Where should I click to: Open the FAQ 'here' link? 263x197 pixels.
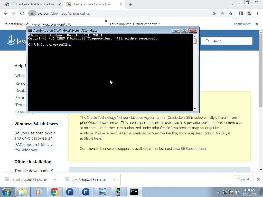pyautogui.click(x=97, y=138)
